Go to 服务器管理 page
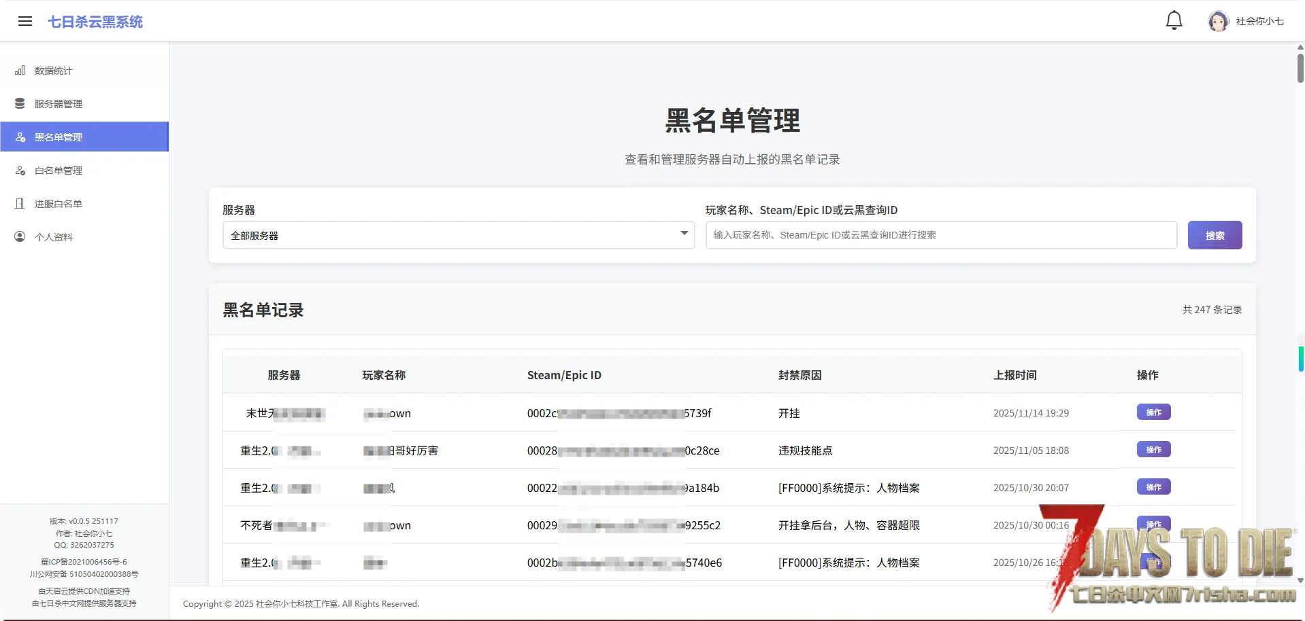This screenshot has height=621, width=1305. click(59, 104)
